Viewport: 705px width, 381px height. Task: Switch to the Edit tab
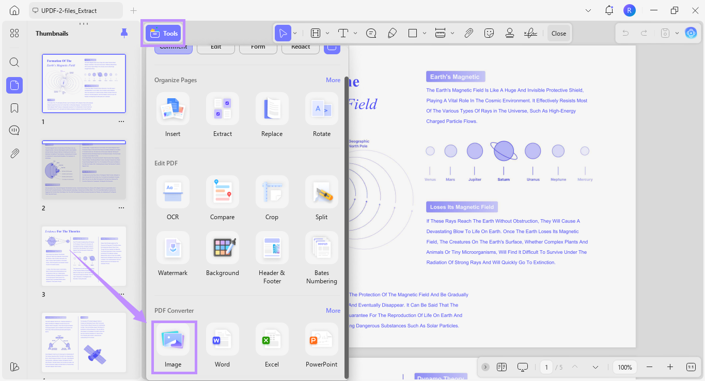(x=215, y=47)
